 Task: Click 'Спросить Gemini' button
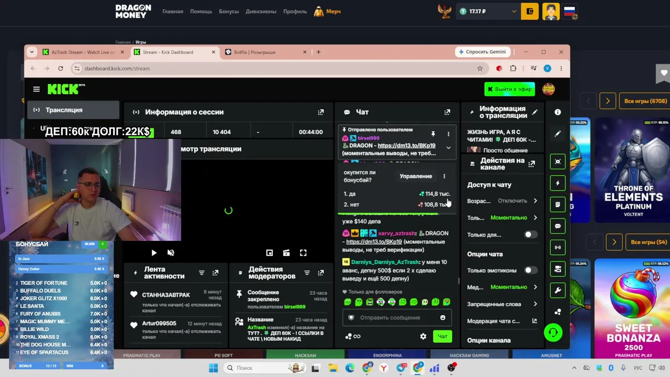[482, 52]
